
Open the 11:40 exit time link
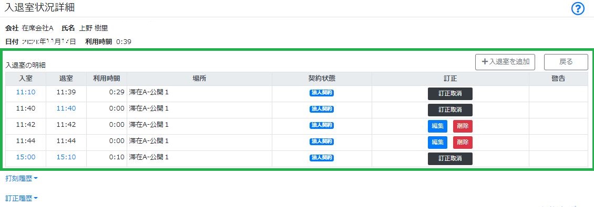[x=66, y=108]
